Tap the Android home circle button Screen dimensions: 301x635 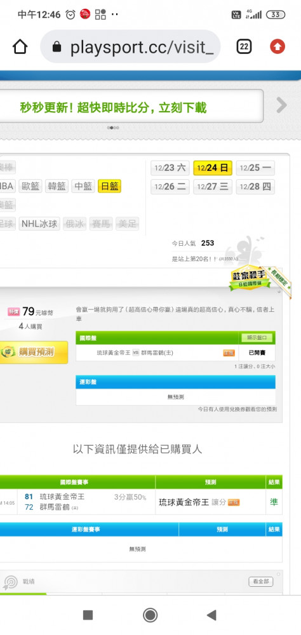point(150,615)
